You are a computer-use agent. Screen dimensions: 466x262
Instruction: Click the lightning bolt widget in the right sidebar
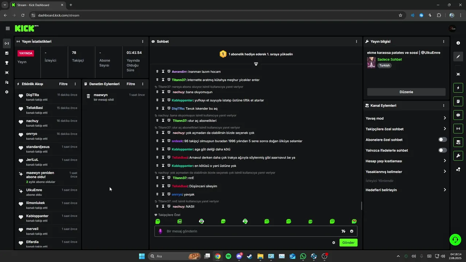(x=458, y=88)
